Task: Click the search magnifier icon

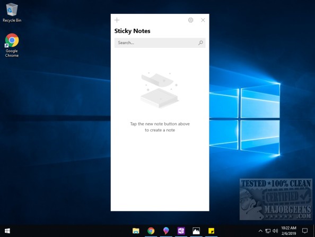Action: coord(200,43)
